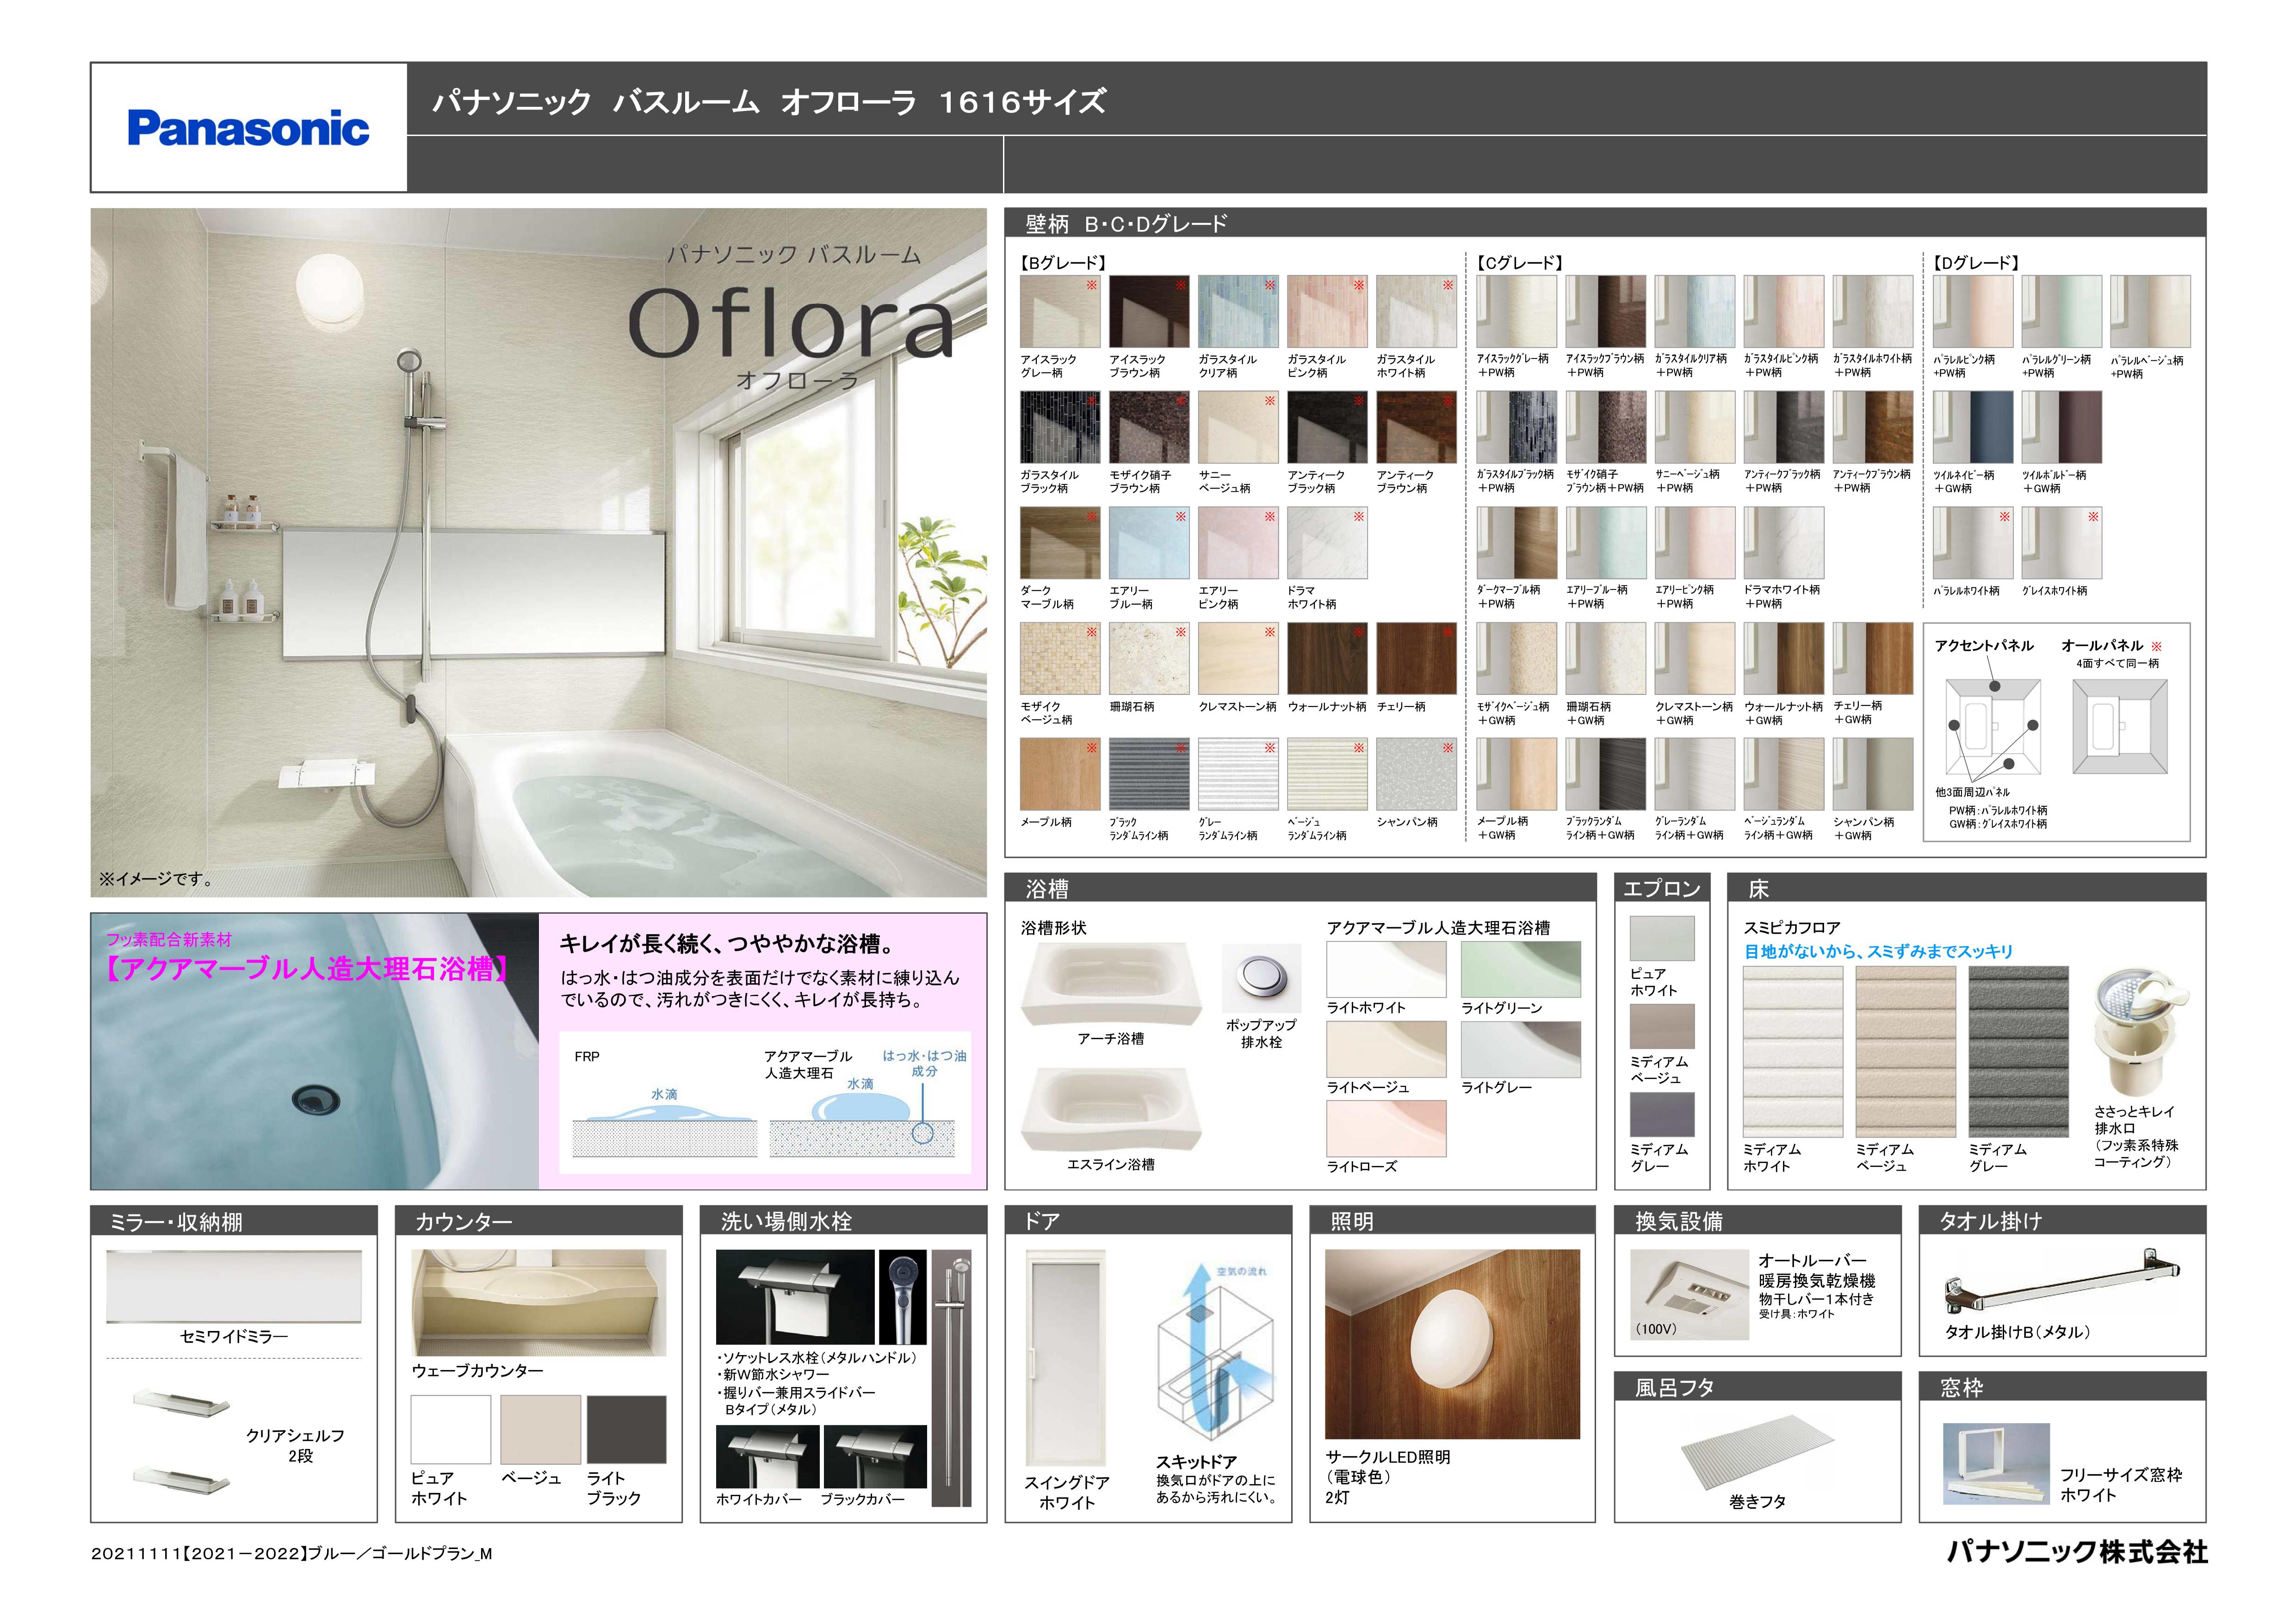2296x1623 pixels.
Task: Select the ミディアムベージュ floor sample
Action: 1905,1051
